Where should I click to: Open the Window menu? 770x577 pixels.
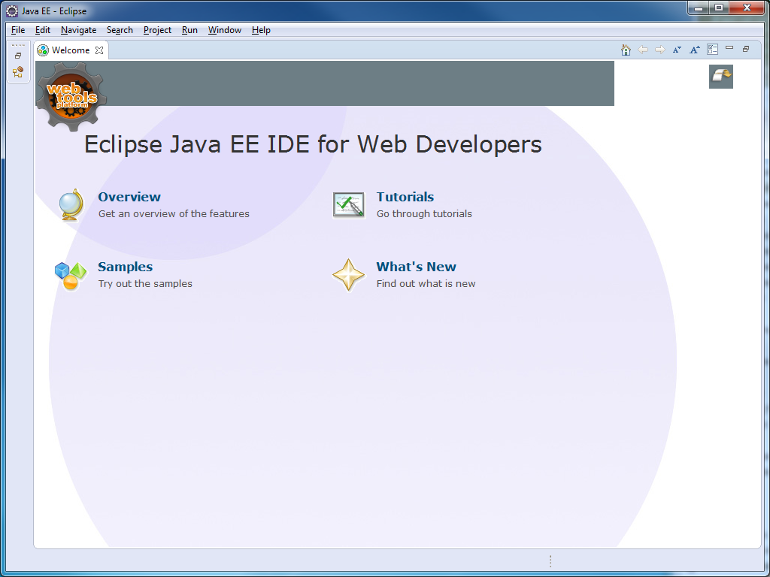coord(225,30)
